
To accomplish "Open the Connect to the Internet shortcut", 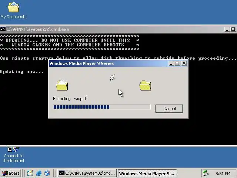I will 13,155.
